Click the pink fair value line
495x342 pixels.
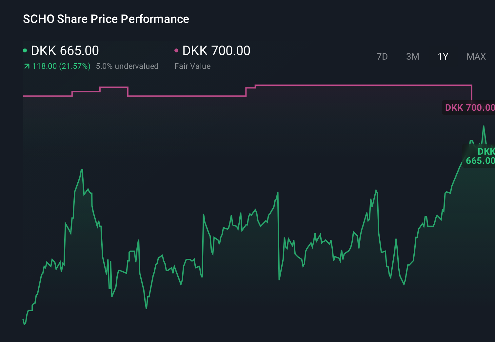pyautogui.click(x=361, y=85)
